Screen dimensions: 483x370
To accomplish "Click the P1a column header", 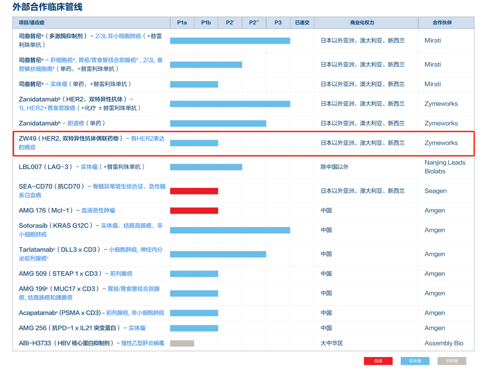I will (182, 22).
